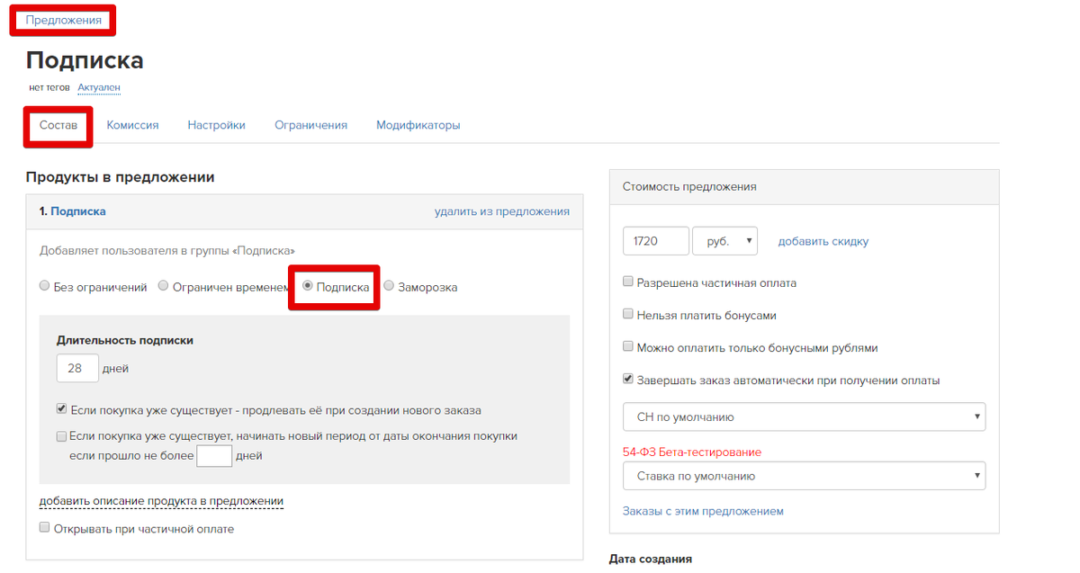Open the product link Подписка
Image resolution: width=1080 pixels, height=573 pixels.
[x=77, y=211]
